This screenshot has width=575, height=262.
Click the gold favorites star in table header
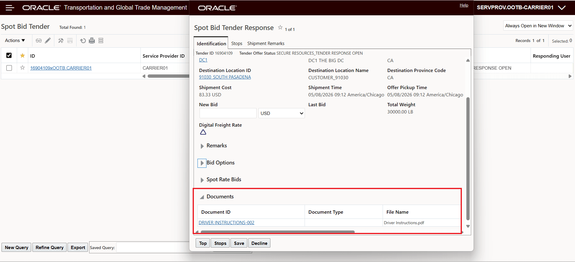23,56
